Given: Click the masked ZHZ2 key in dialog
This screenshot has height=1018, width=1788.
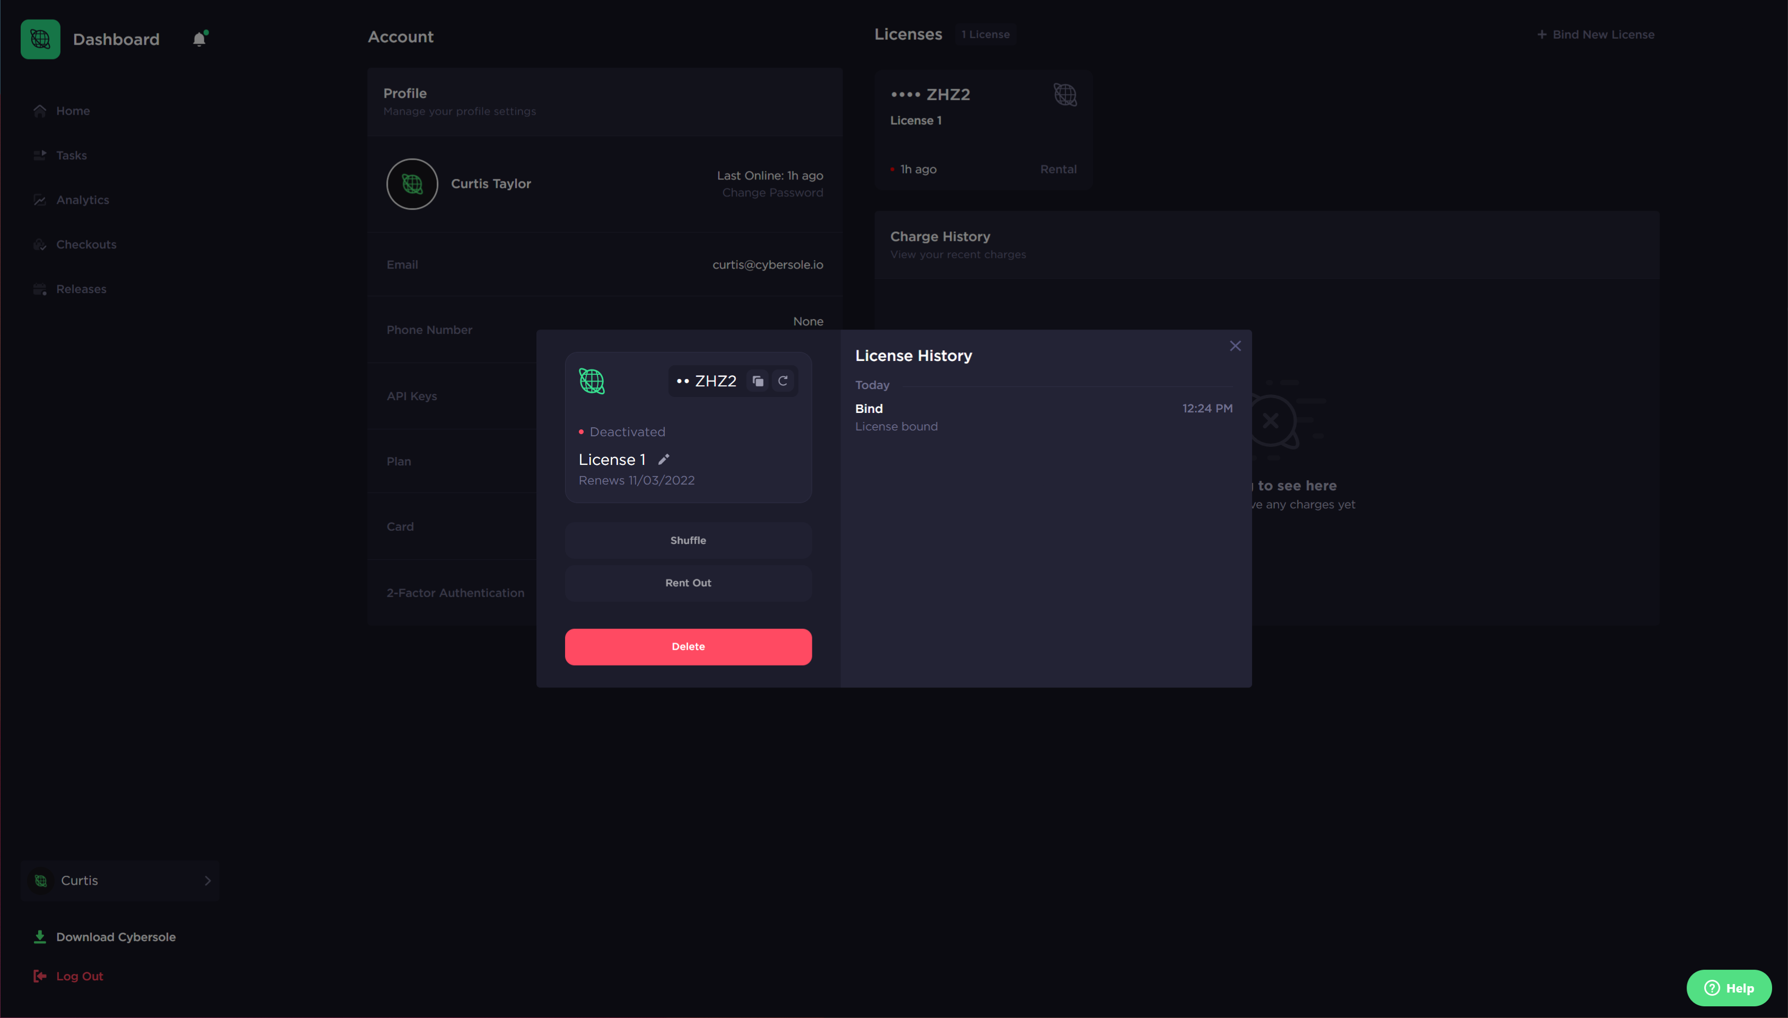Looking at the screenshot, I should [706, 381].
